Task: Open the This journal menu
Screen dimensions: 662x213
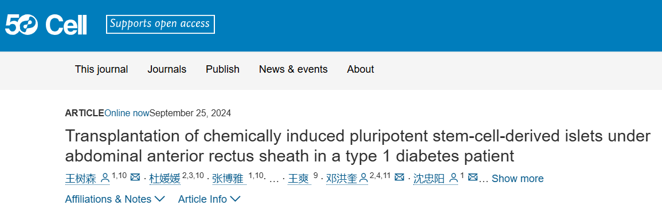Action: [101, 69]
